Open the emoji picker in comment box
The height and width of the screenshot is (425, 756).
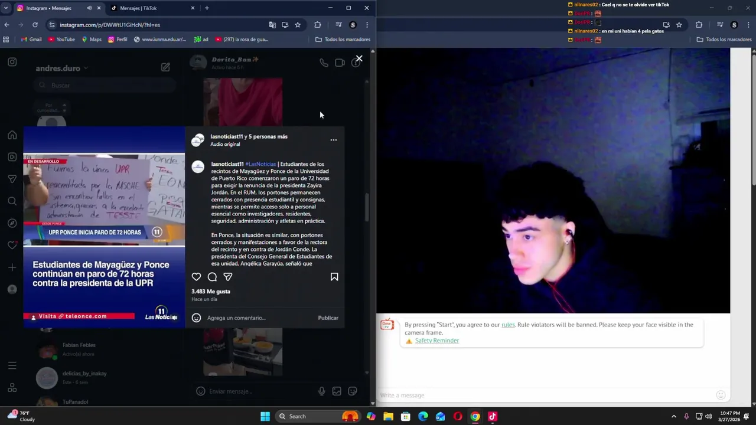coord(196,318)
